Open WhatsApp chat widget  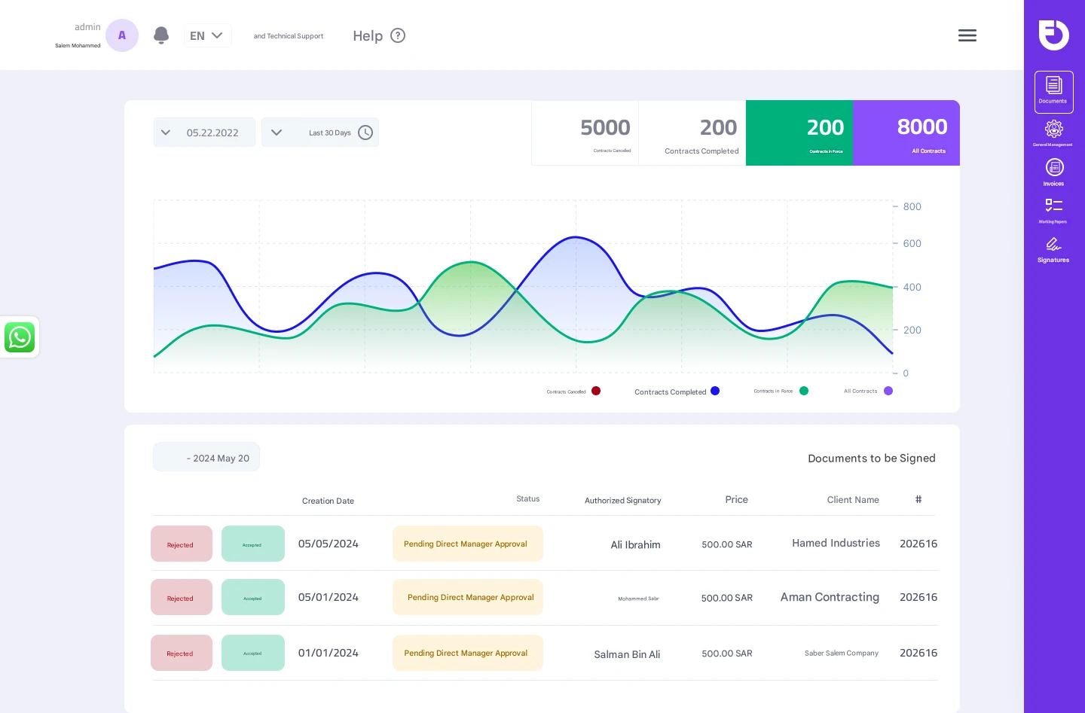click(x=20, y=337)
